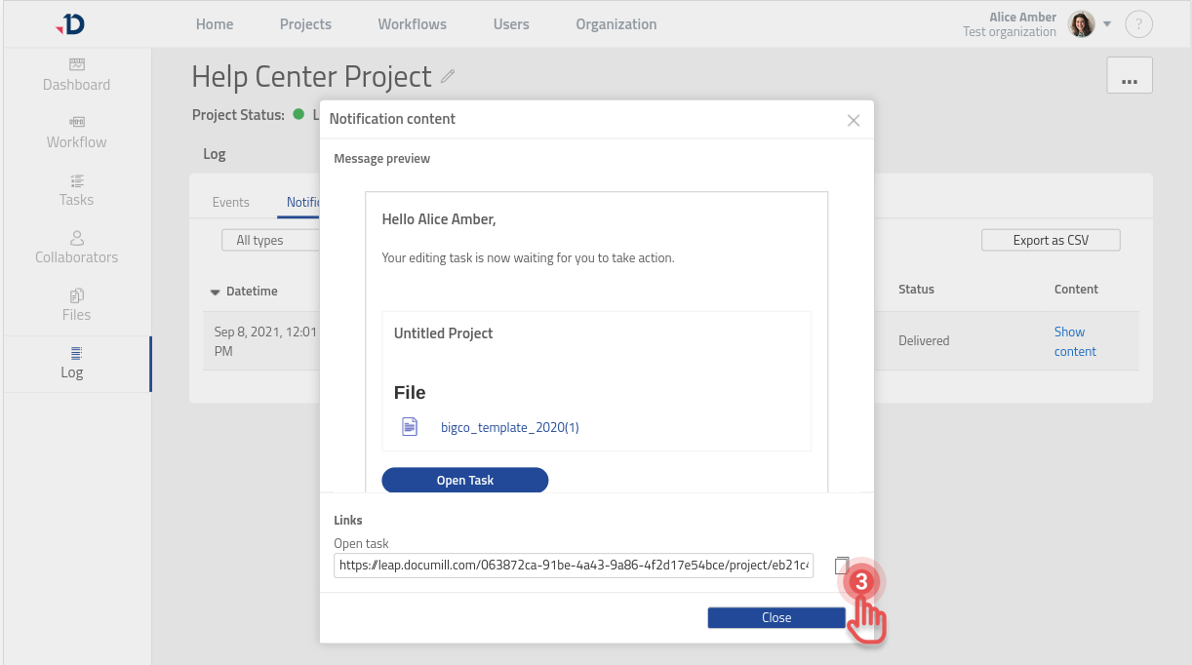Screen dimensions: 1192x665
Task: Open the Workflows top menu
Action: pyautogui.click(x=412, y=24)
